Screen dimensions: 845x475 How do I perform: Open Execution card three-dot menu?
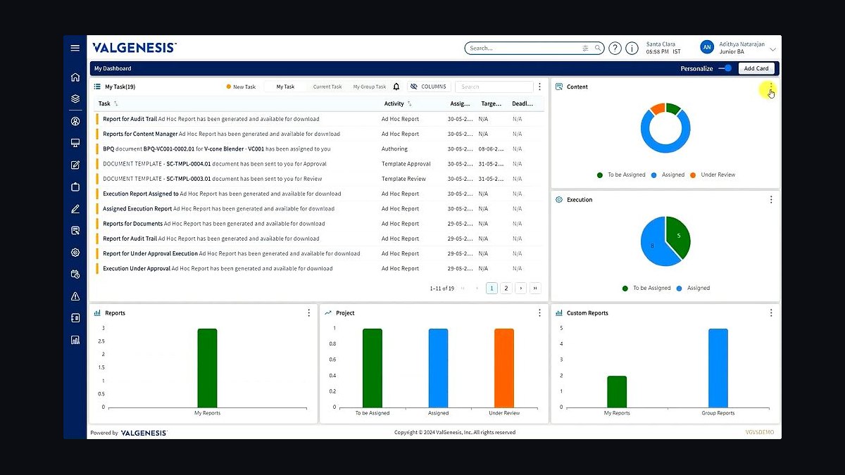[x=771, y=200]
